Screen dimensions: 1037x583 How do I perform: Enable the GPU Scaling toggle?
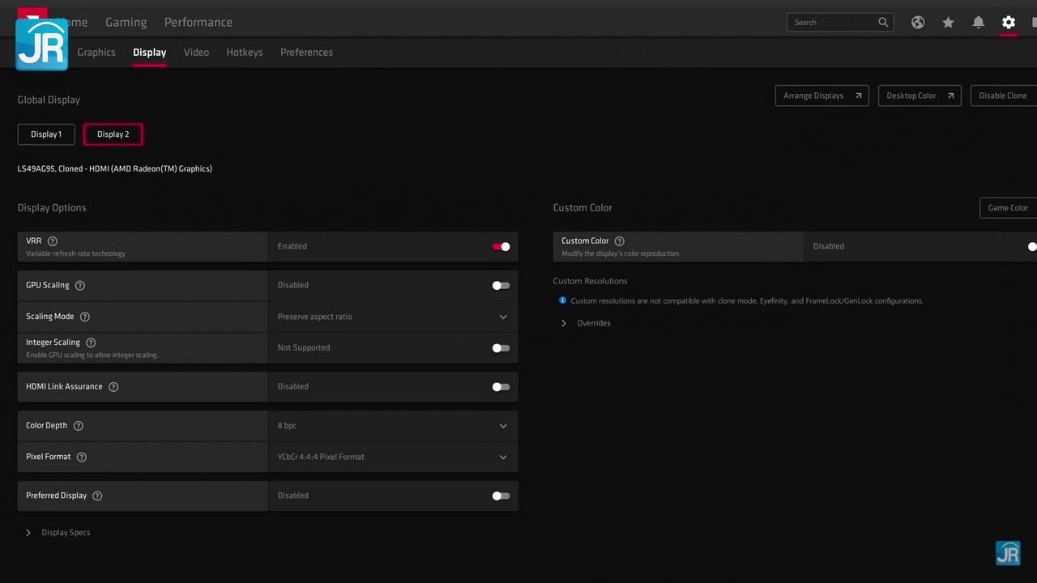[x=501, y=285]
